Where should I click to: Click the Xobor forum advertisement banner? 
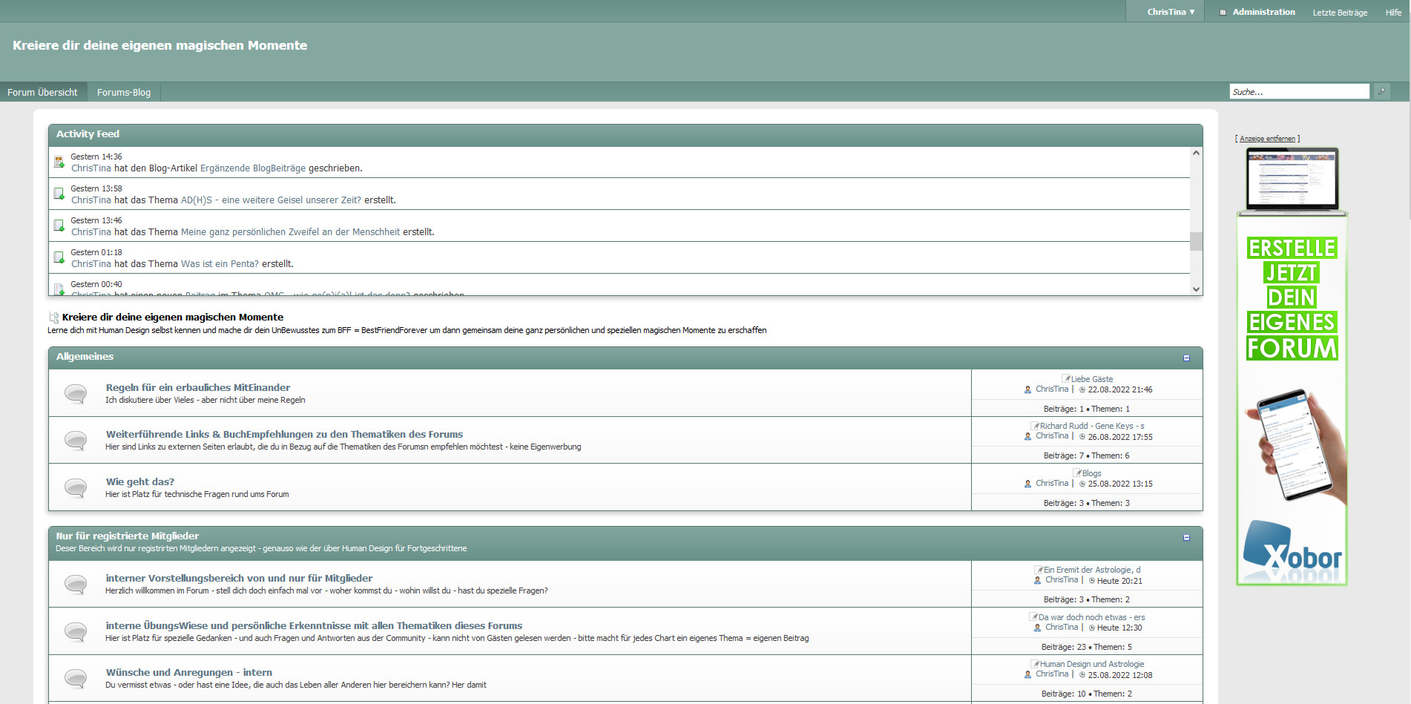coord(1292,399)
